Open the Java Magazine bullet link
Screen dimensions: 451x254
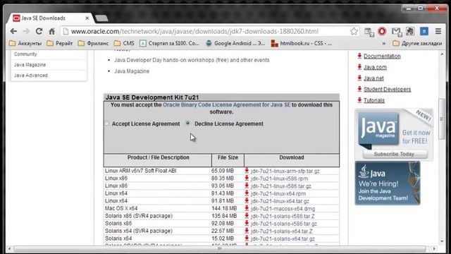[132, 71]
